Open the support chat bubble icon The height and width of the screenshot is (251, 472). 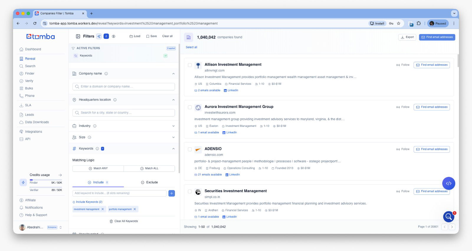(x=448, y=217)
